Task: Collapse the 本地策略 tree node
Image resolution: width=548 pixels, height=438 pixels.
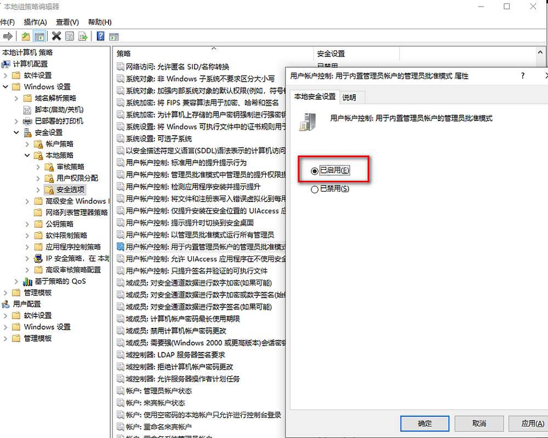Action: pyautogui.click(x=27, y=155)
